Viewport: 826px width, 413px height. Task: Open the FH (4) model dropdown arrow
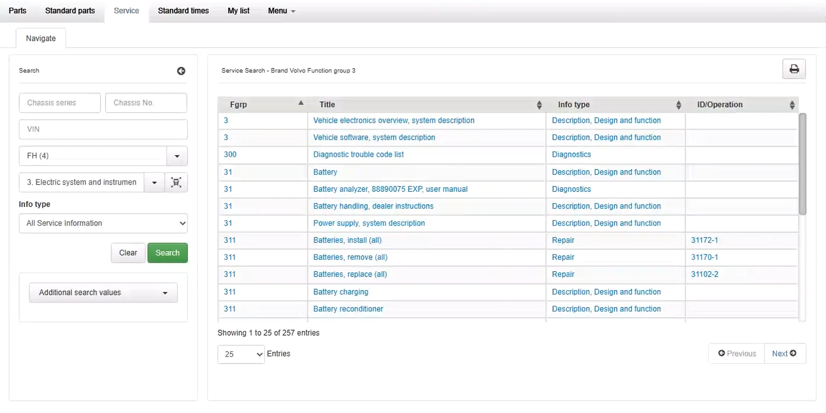(x=177, y=156)
